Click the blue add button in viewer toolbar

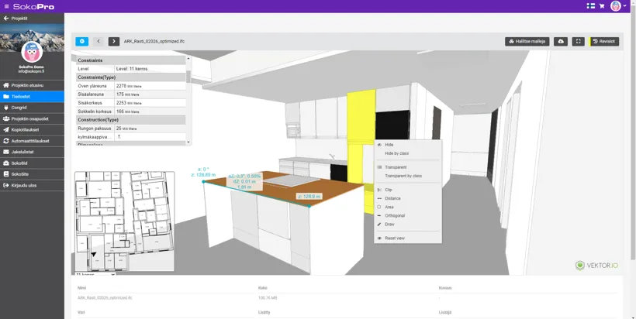(81, 41)
